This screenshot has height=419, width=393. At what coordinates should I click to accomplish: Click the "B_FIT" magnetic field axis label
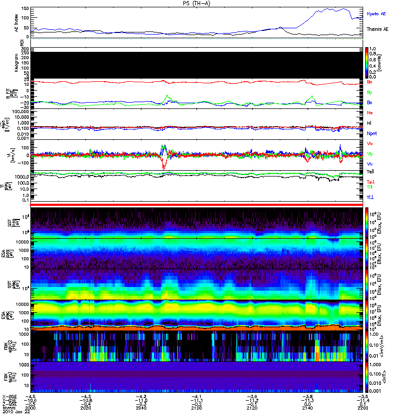pos(8,94)
